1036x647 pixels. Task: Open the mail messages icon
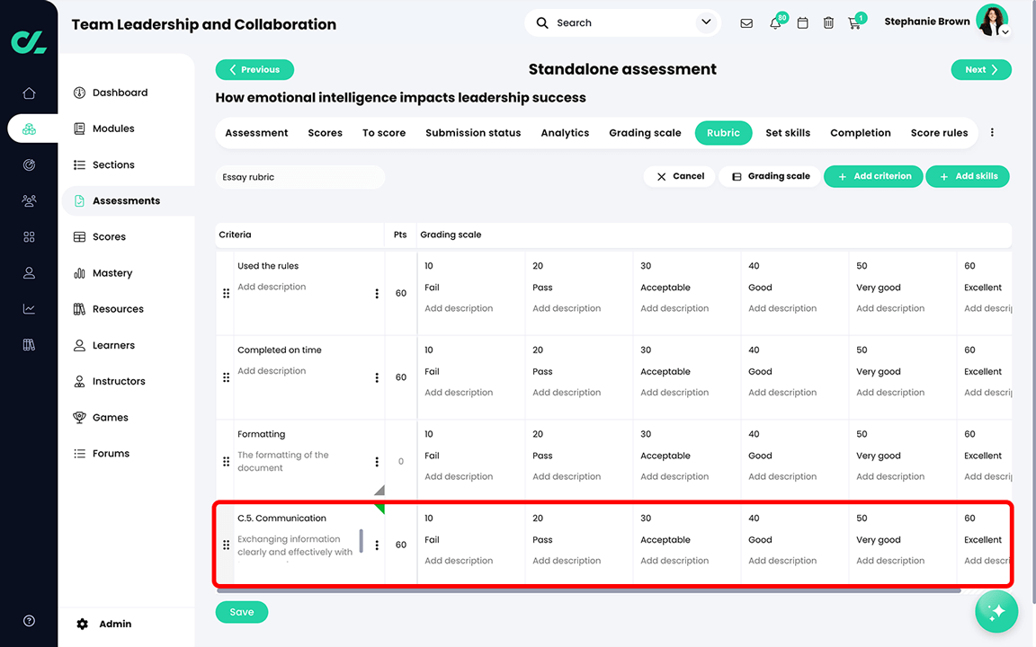[x=746, y=23]
